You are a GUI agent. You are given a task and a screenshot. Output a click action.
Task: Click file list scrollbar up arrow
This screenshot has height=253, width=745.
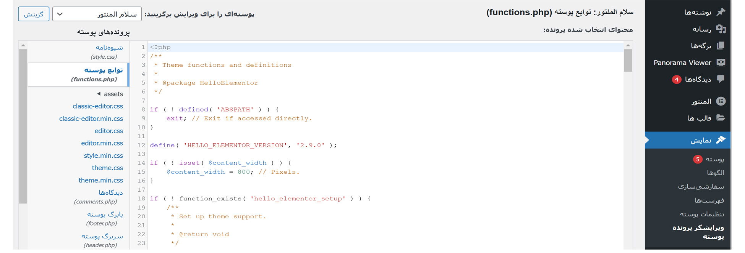click(23, 45)
